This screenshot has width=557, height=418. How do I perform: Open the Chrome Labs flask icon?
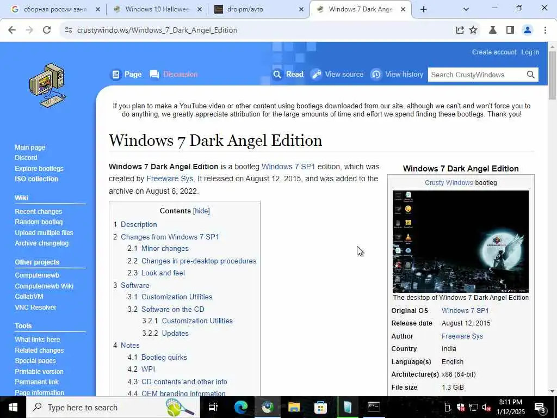(493, 30)
